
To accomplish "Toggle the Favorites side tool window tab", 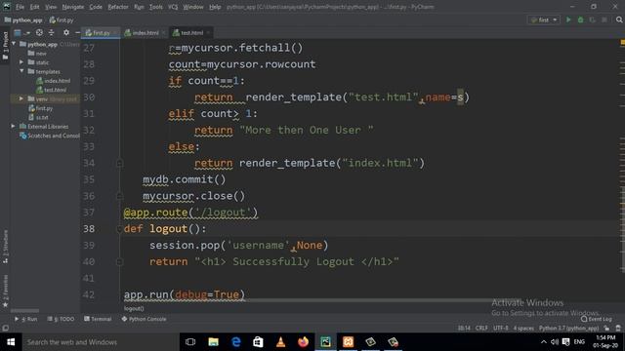I will coord(5,291).
